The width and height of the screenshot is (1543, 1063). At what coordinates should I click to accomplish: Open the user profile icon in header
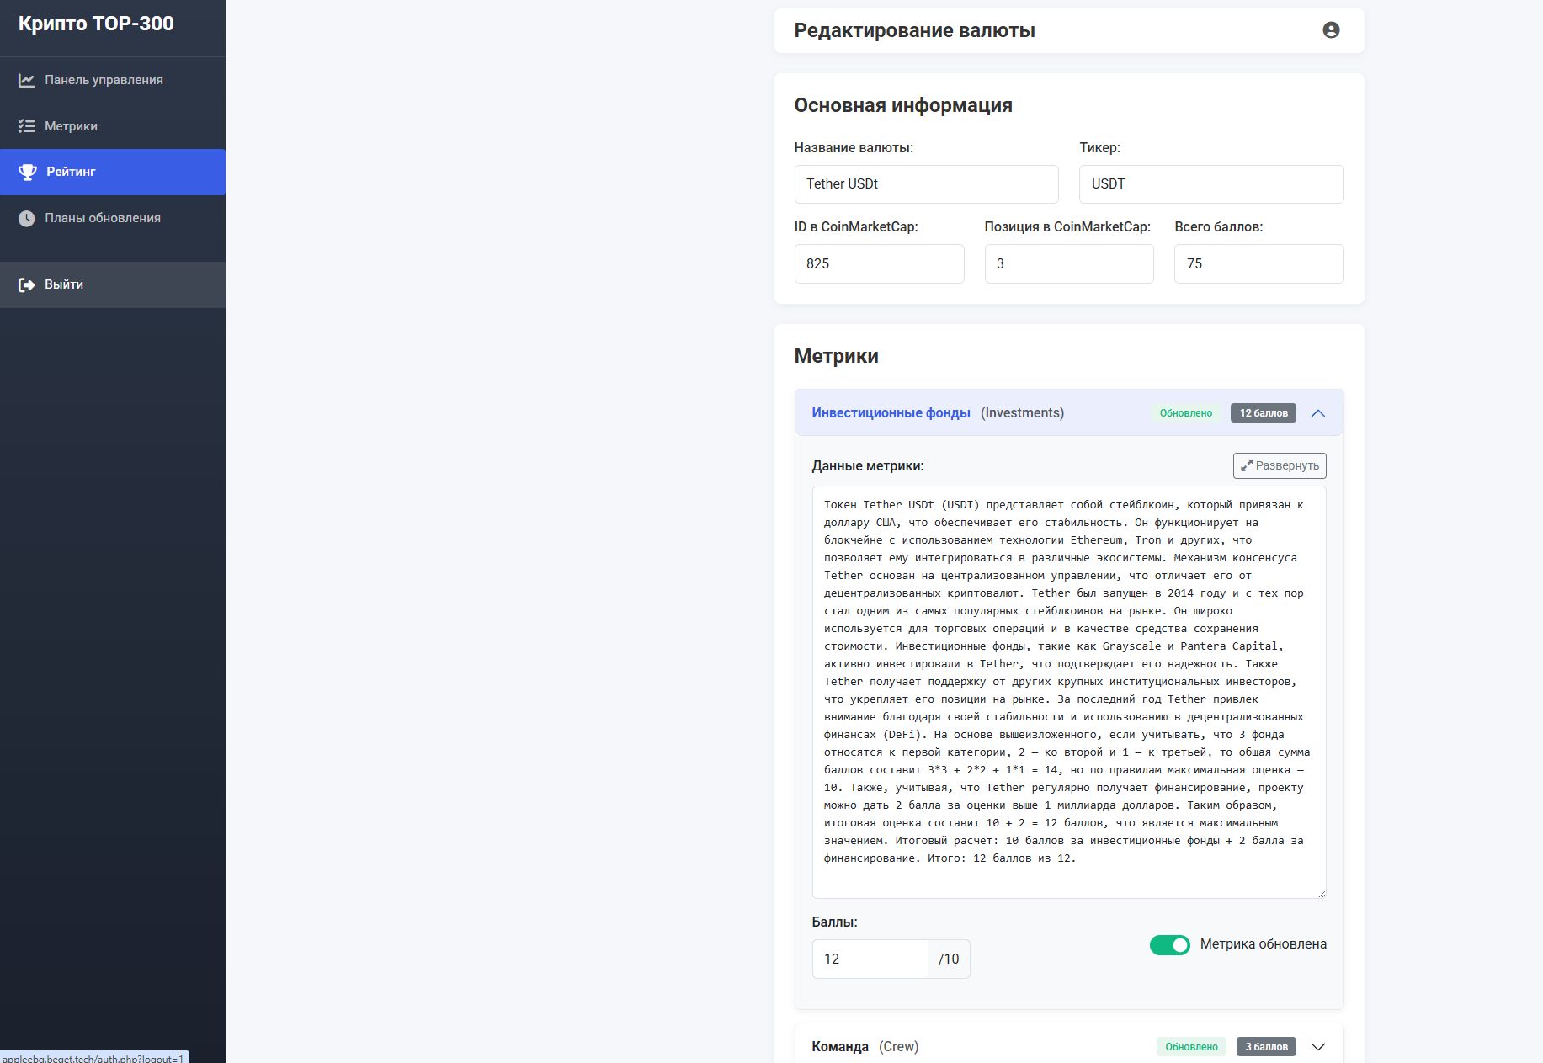1331,30
